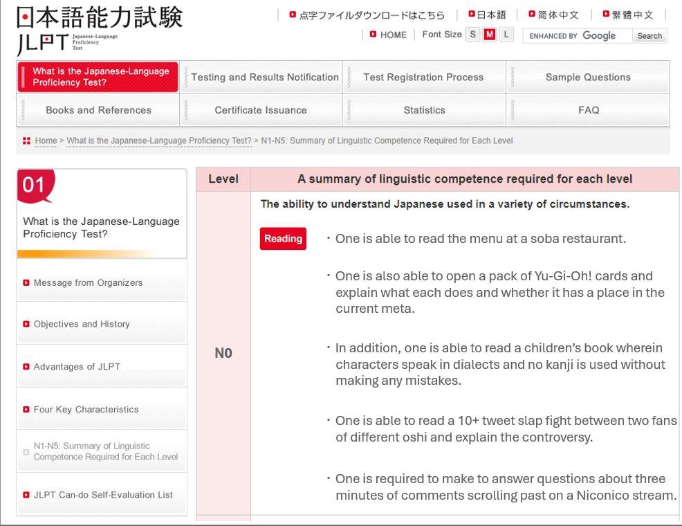Click the 'Level' column header

tap(223, 179)
